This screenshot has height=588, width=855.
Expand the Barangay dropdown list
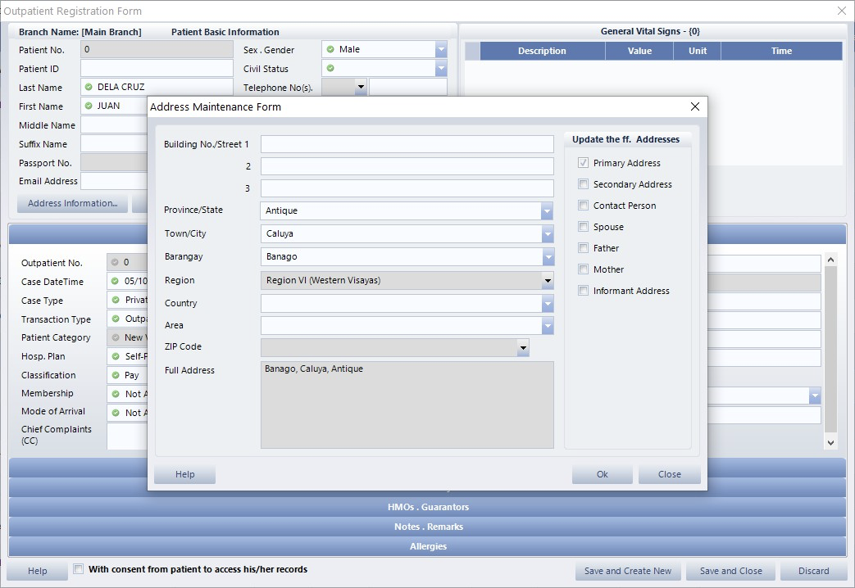(x=547, y=257)
